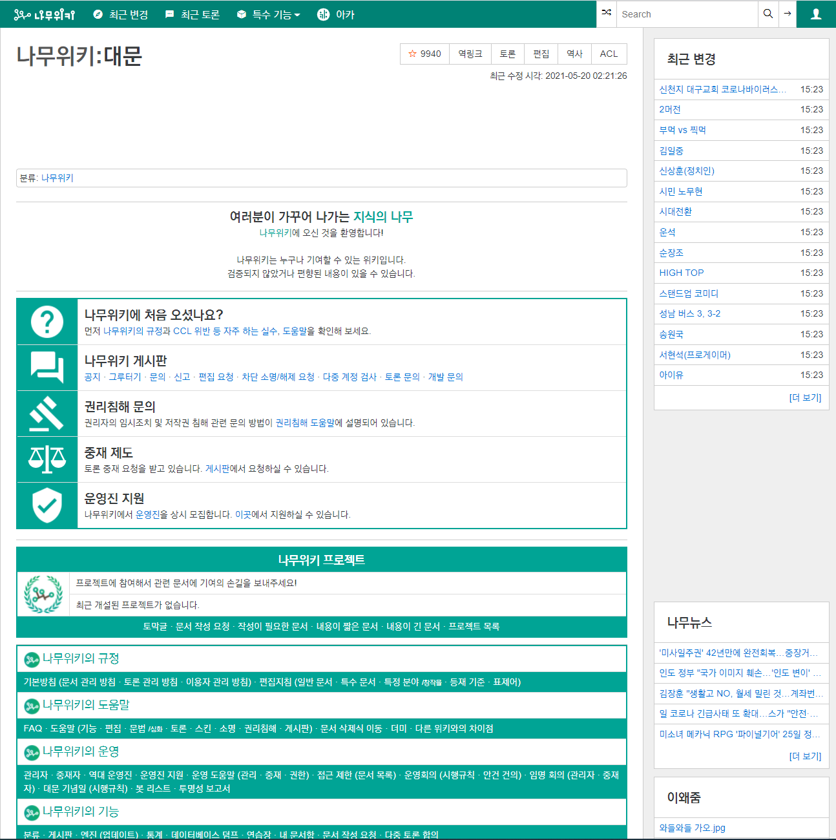Open 아카 in top navigation

point(336,14)
